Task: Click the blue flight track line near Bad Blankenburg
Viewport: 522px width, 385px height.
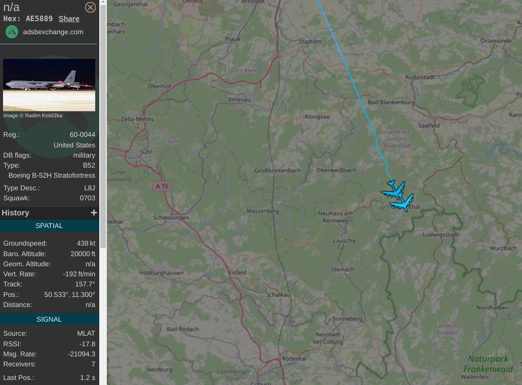Action: point(361,99)
